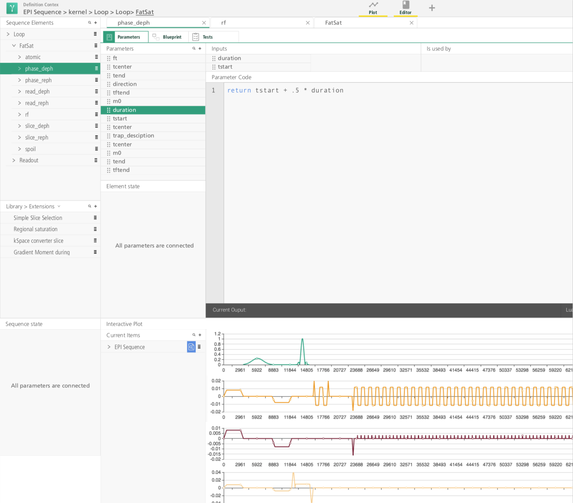573x503 pixels.
Task: Add new sequence element with plus icon
Action: [x=96, y=23]
